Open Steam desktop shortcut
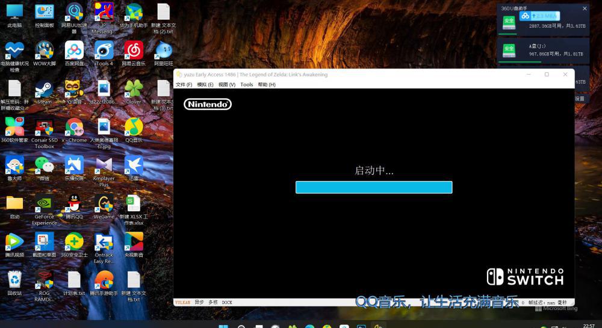The width and height of the screenshot is (602, 328). (44, 91)
